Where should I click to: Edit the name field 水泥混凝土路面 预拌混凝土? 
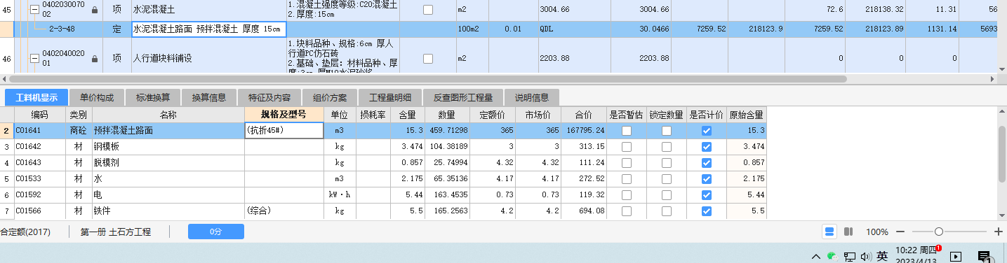pyautogui.click(x=209, y=29)
